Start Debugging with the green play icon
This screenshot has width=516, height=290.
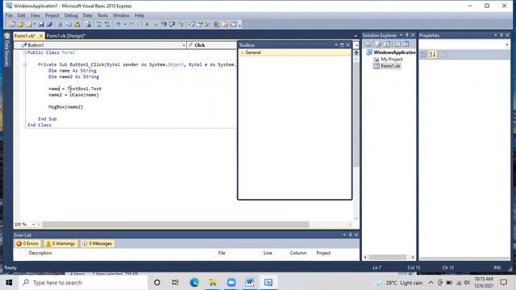pyautogui.click(x=147, y=24)
